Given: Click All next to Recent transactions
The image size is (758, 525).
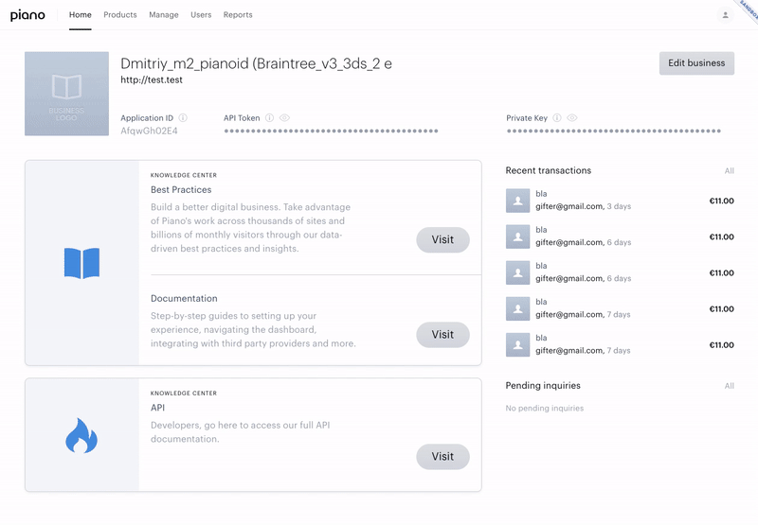Looking at the screenshot, I should (x=729, y=171).
